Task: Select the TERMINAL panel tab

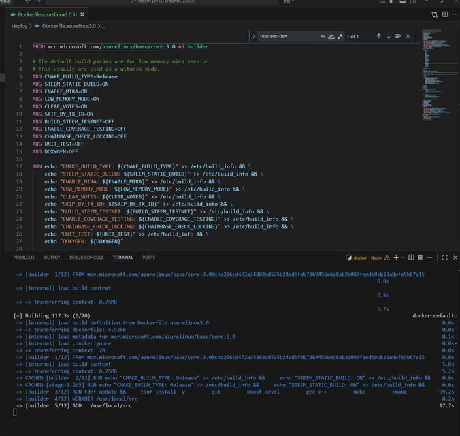Action: 123,258
